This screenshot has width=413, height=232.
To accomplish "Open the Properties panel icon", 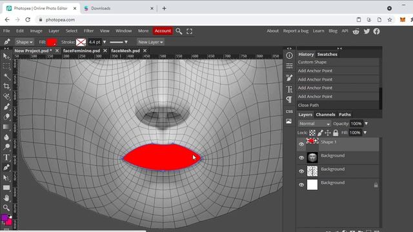I will coord(289,66).
